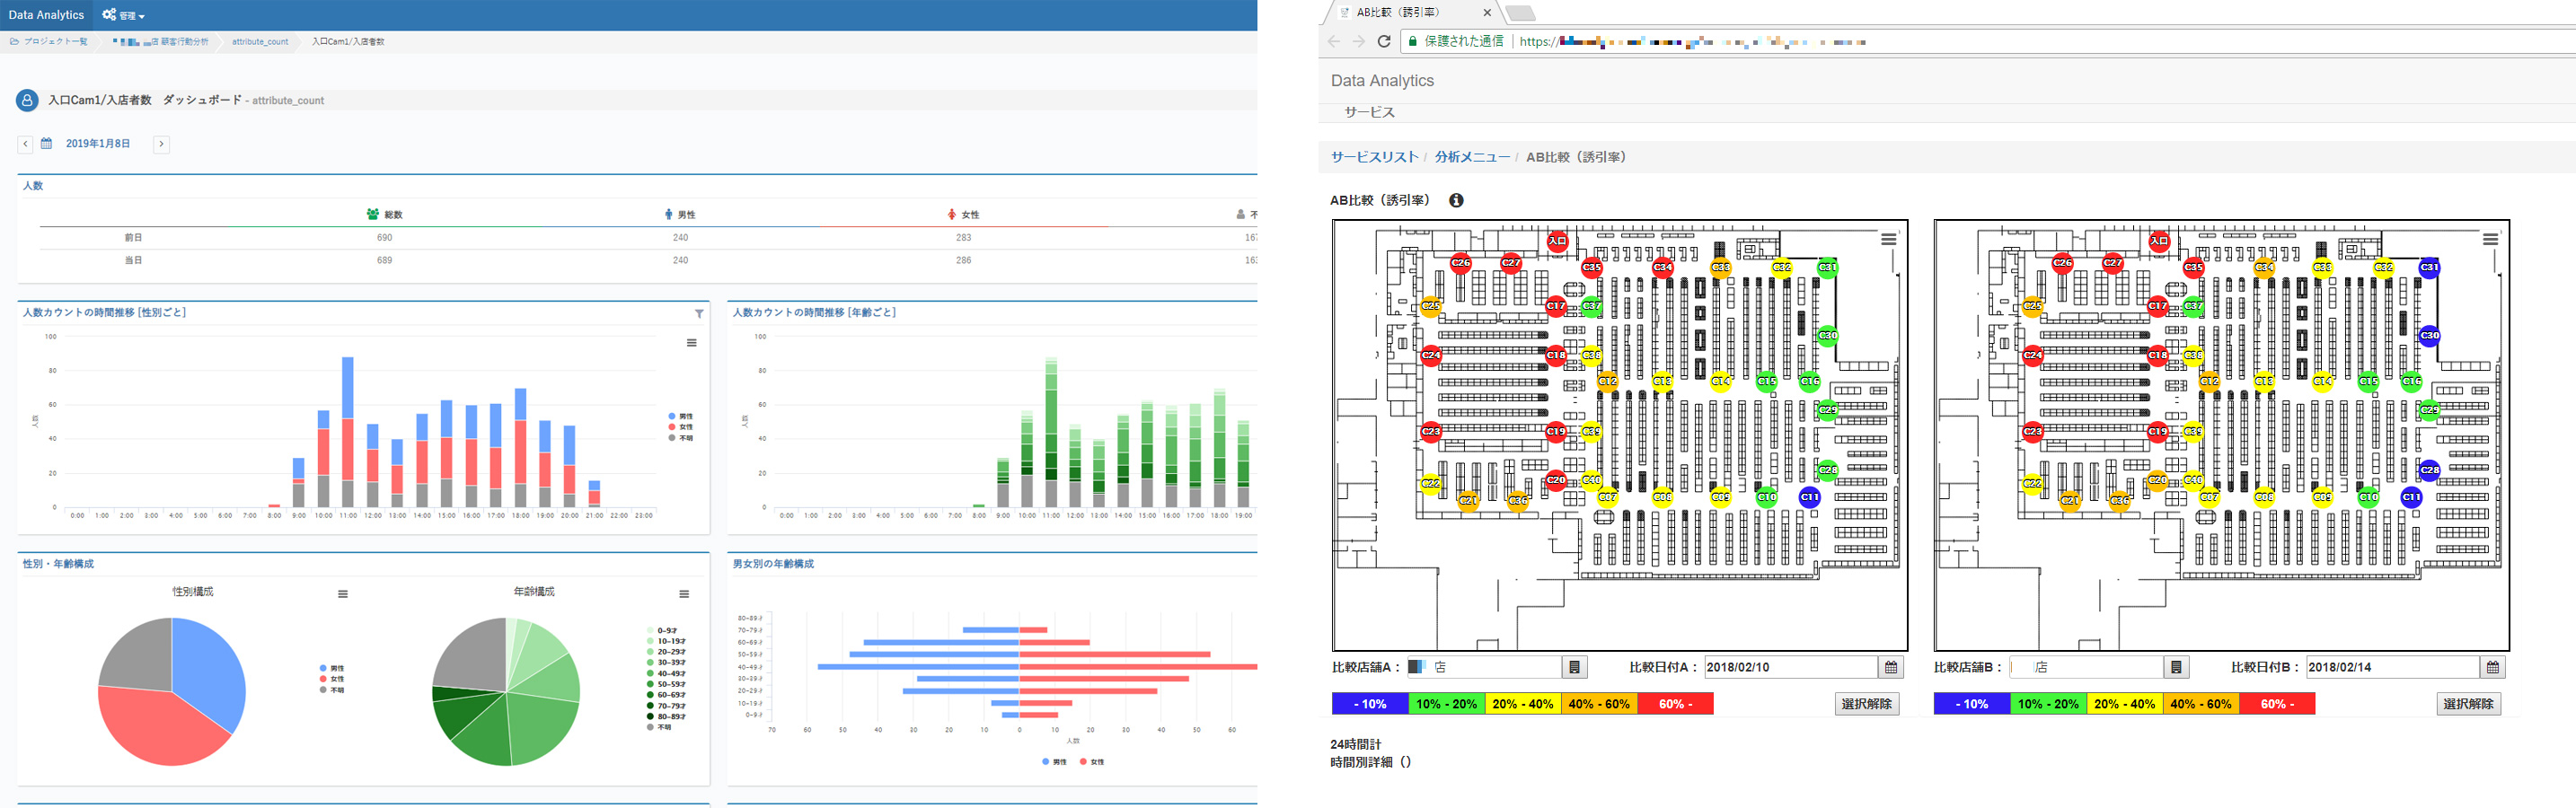Screen dimensions: 2576x808
Task: Reload the page with browser refresh icon
Action: [x=1384, y=41]
